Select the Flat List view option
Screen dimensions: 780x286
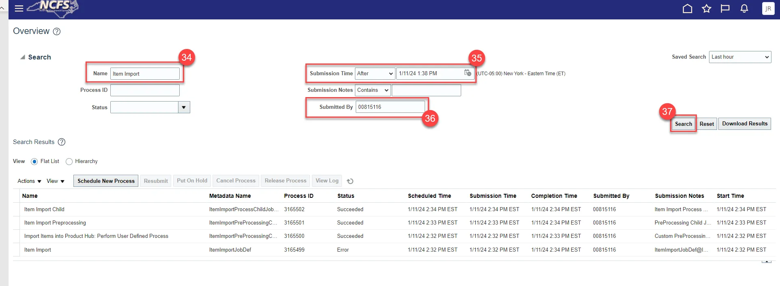point(34,161)
